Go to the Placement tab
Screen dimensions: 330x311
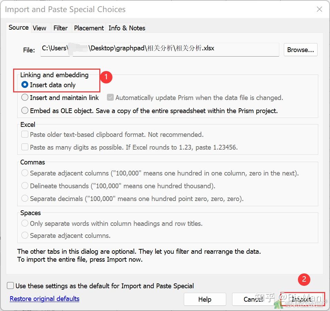tap(89, 28)
